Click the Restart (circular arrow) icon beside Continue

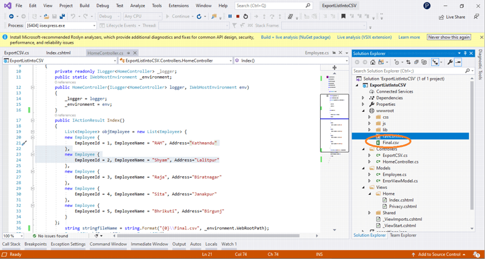(199, 16)
